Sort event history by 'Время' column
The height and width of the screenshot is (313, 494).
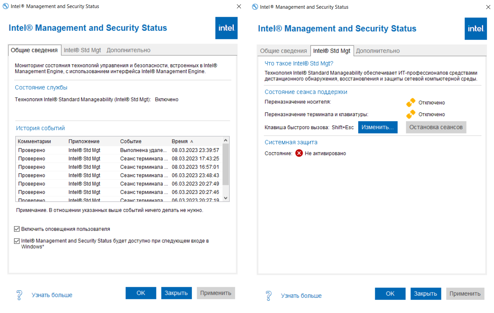coord(196,141)
